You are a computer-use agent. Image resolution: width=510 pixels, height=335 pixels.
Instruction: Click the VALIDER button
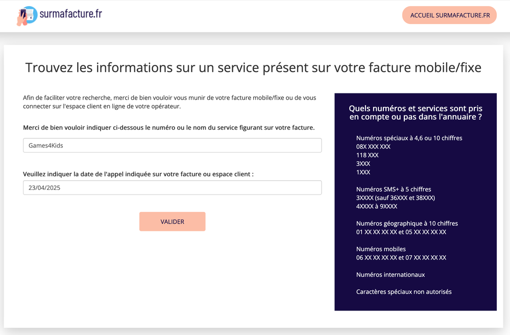coord(172,221)
